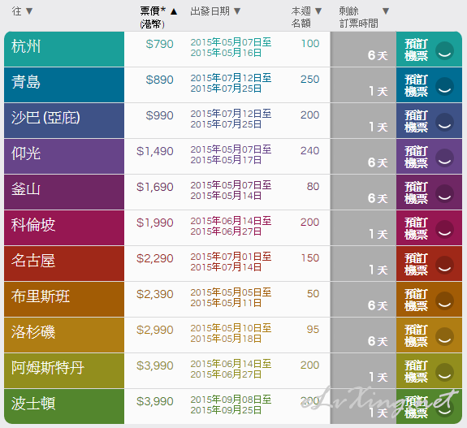The image size is (467, 428).
Task: Open the 釜山 $1,690 fare
Action: pos(155,187)
